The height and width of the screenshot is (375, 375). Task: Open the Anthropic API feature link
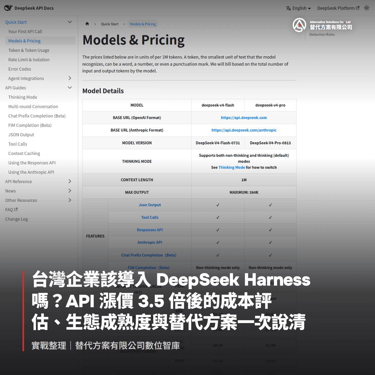[150, 242]
